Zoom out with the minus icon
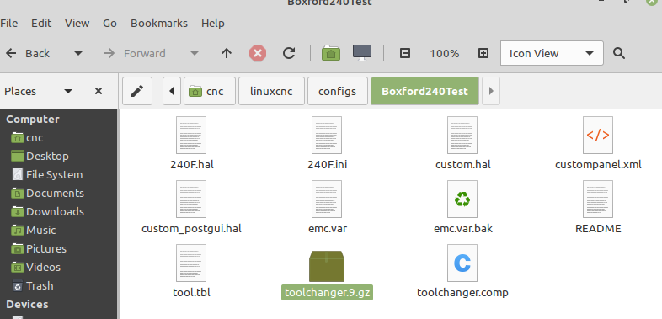The width and height of the screenshot is (662, 319). click(x=405, y=53)
